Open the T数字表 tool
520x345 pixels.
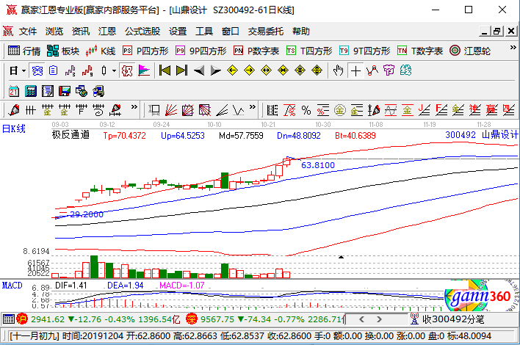[420, 51]
